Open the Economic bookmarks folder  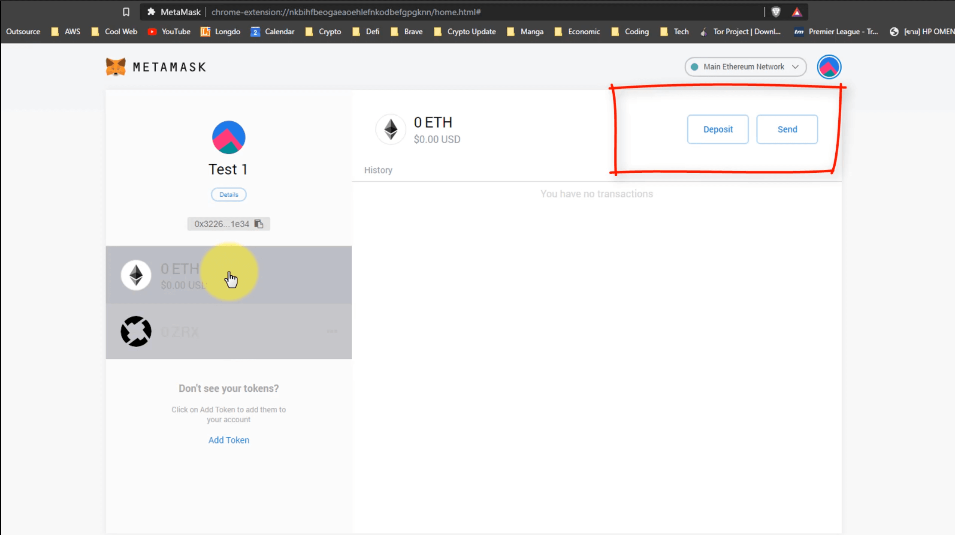[577, 32]
